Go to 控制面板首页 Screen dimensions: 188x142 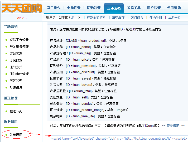pyautogui.click(x=96, y=18)
